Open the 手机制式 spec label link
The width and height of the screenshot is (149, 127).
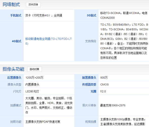(16, 15)
